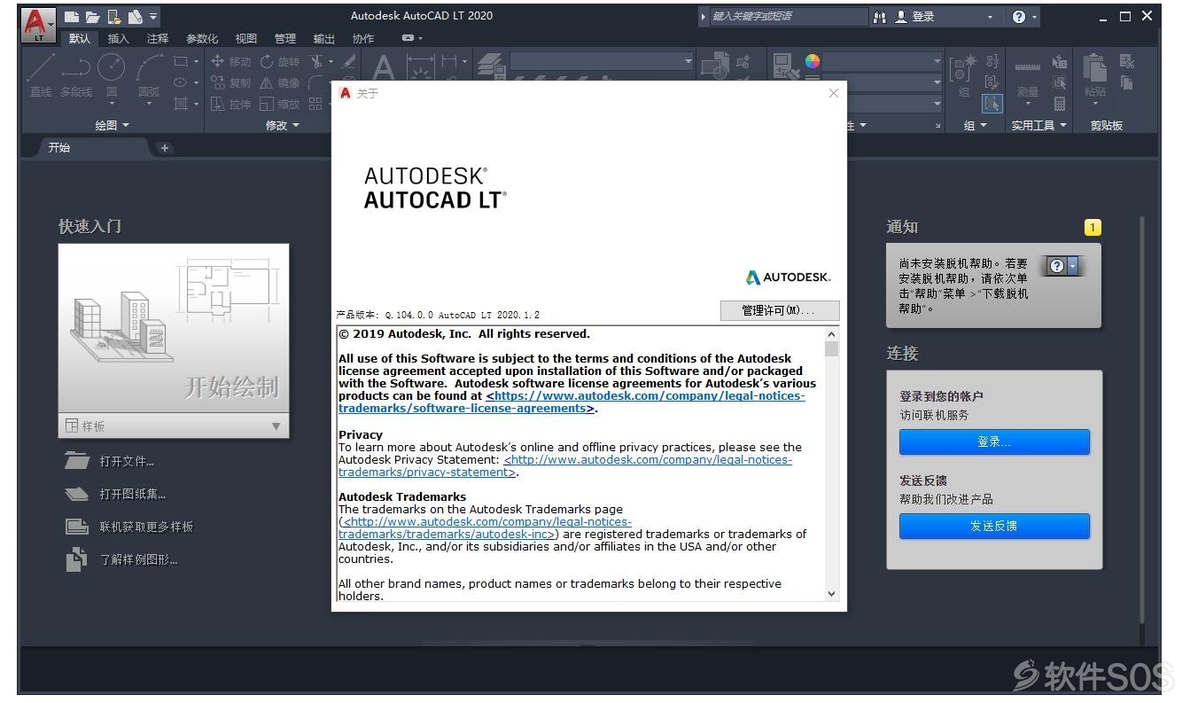This screenshot has height=703, width=1190.
Task: Select the Circle (圆) tool
Action: pyautogui.click(x=112, y=74)
